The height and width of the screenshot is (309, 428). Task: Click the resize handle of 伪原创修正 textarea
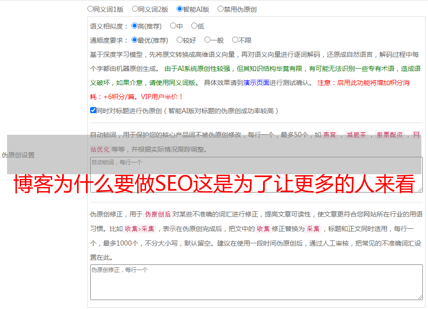420,297
